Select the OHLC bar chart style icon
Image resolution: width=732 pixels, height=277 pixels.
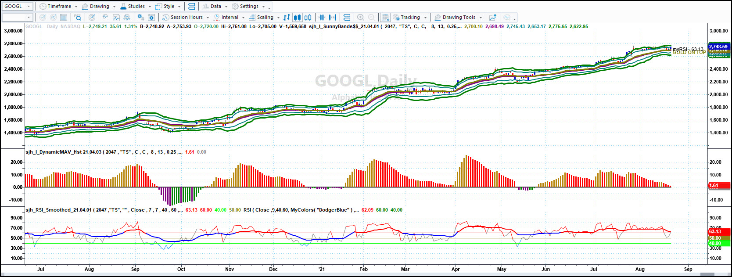pyautogui.click(x=287, y=17)
